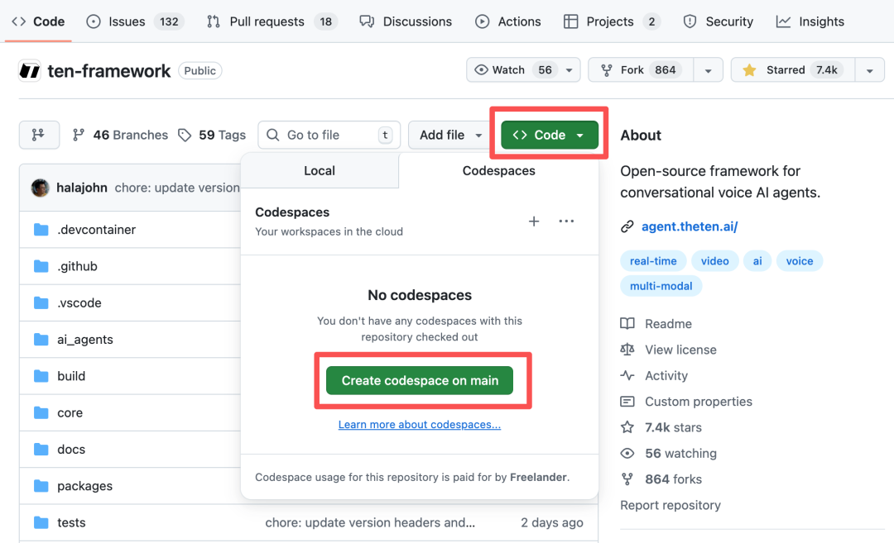This screenshot has width=894, height=543.
Task: Expand the Starred lists dropdown arrow
Action: [x=869, y=70]
